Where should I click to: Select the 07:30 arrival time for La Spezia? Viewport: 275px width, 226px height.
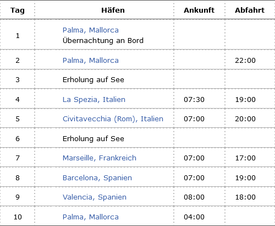(x=194, y=100)
